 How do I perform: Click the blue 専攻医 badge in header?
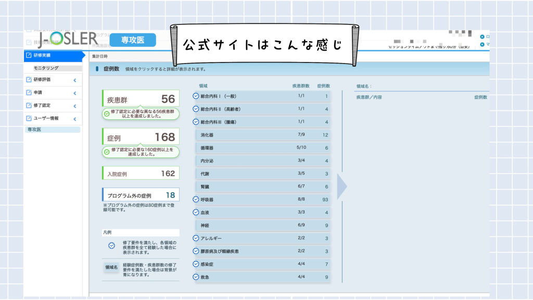(132, 39)
